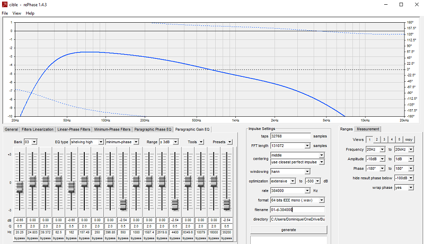Toggle bypass under the 20.25 Hz band
This screenshot has height=244, width=424.
(20, 238)
